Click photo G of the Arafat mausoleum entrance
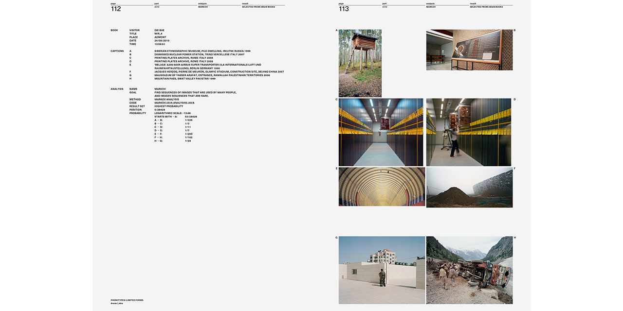Image resolution: width=623 pixels, height=311 pixels. (382, 270)
